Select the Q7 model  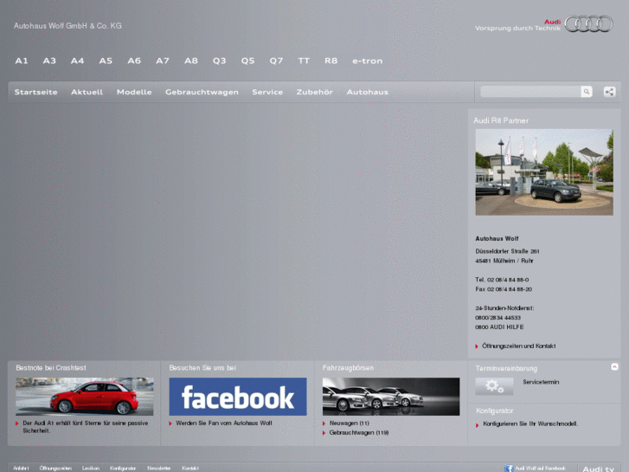[276, 61]
